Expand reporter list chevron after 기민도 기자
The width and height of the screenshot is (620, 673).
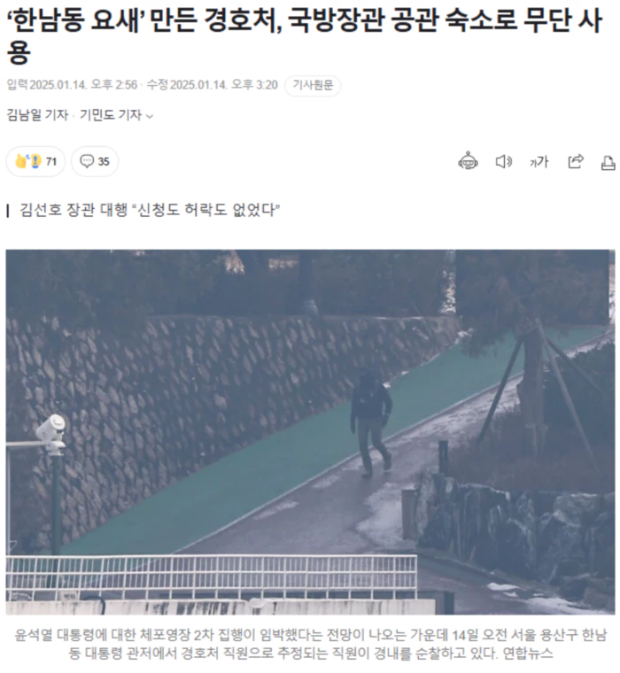150,116
